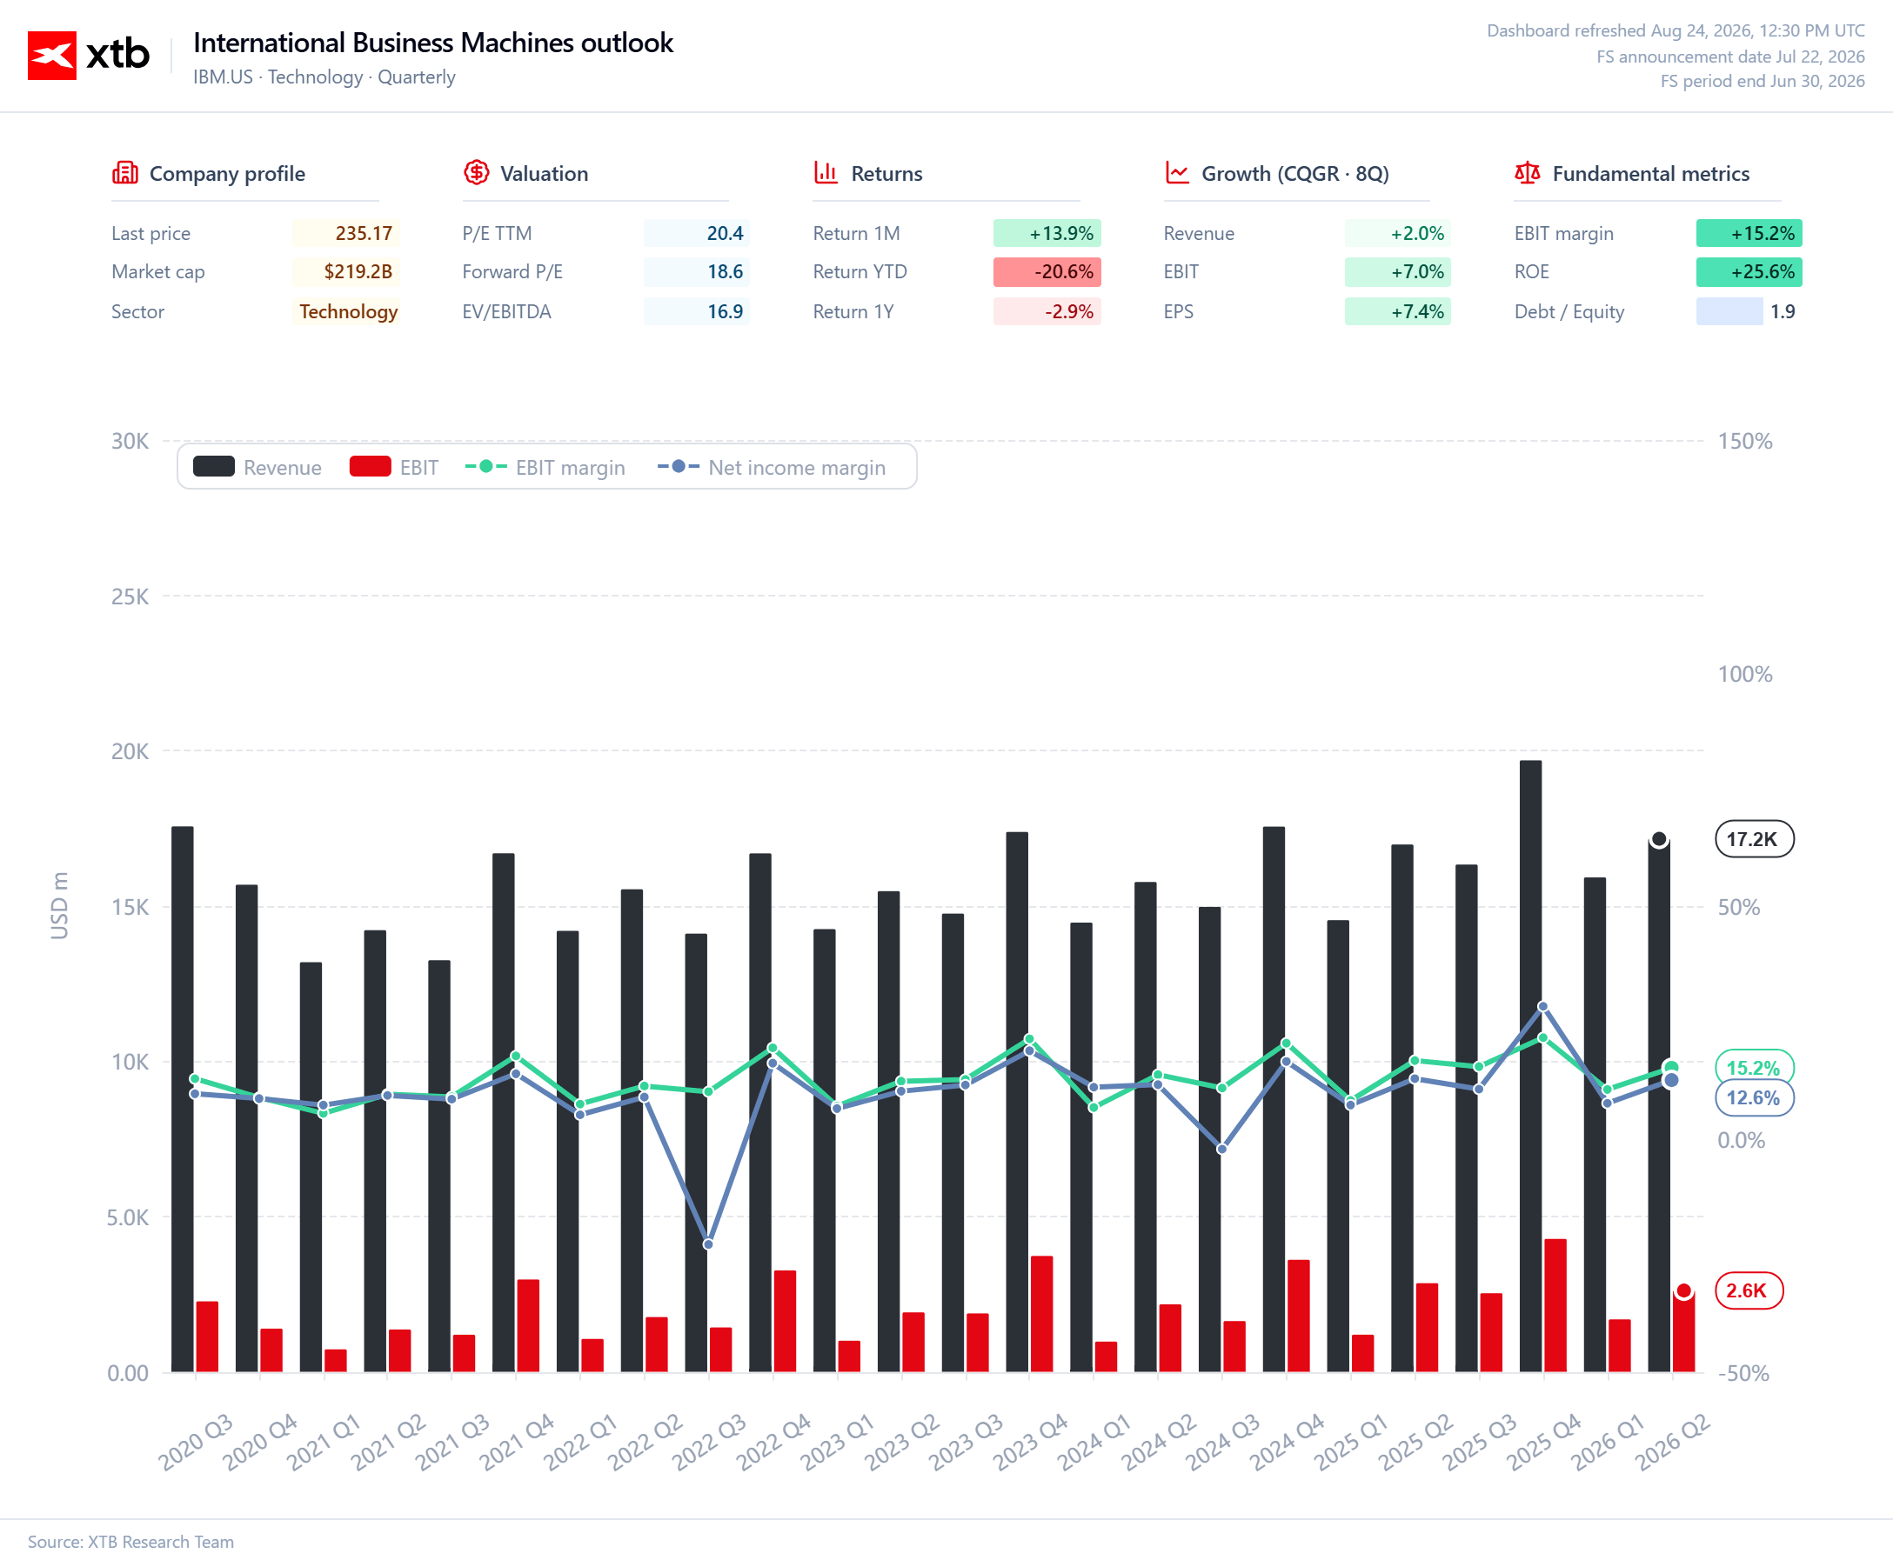Toggle the Net income margin legend entry
This screenshot has height=1560, width=1893.
pyautogui.click(x=772, y=467)
